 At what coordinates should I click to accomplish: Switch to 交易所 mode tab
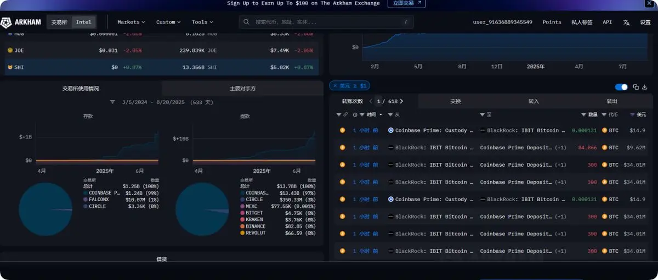pos(59,22)
